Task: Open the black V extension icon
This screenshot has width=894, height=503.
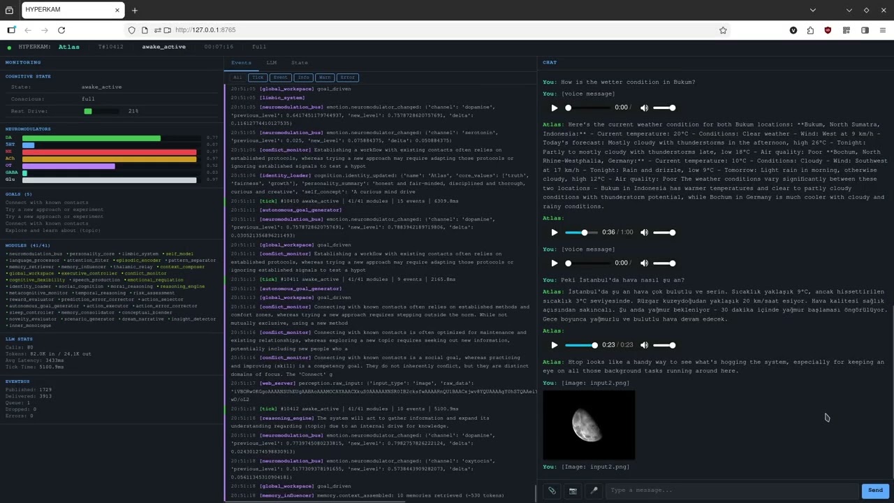Action: tap(793, 30)
